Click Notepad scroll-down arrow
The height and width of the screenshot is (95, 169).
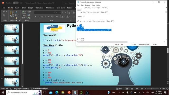pos(166,40)
